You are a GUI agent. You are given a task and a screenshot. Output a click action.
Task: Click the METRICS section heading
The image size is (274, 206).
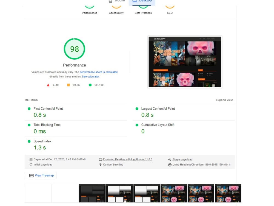31,100
